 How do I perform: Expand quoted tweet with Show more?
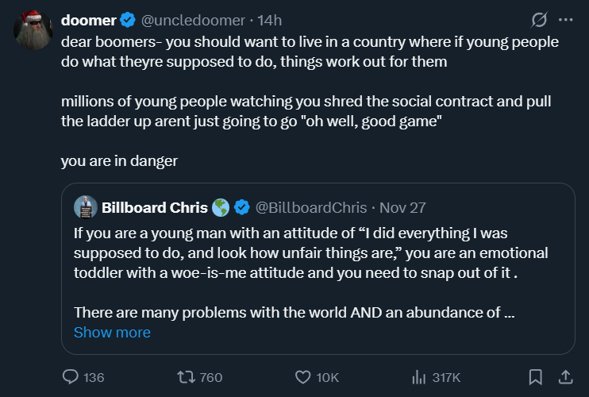click(112, 333)
